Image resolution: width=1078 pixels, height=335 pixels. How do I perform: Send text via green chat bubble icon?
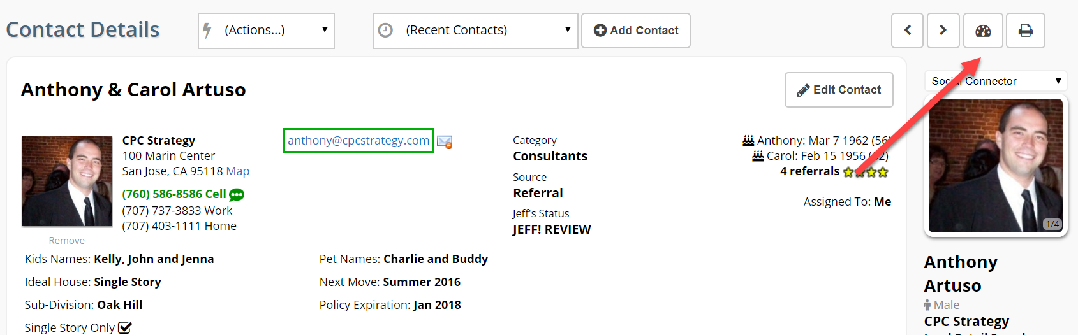237,195
